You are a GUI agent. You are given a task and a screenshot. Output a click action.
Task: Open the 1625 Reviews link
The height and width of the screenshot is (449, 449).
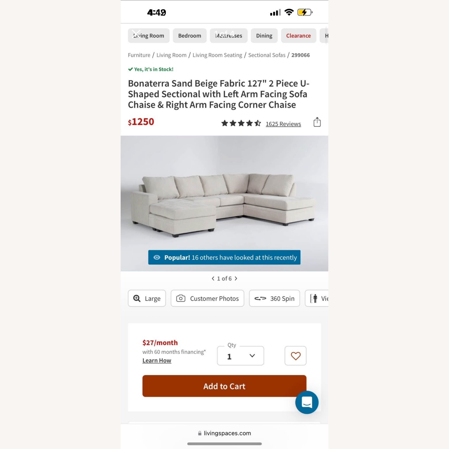click(x=283, y=124)
